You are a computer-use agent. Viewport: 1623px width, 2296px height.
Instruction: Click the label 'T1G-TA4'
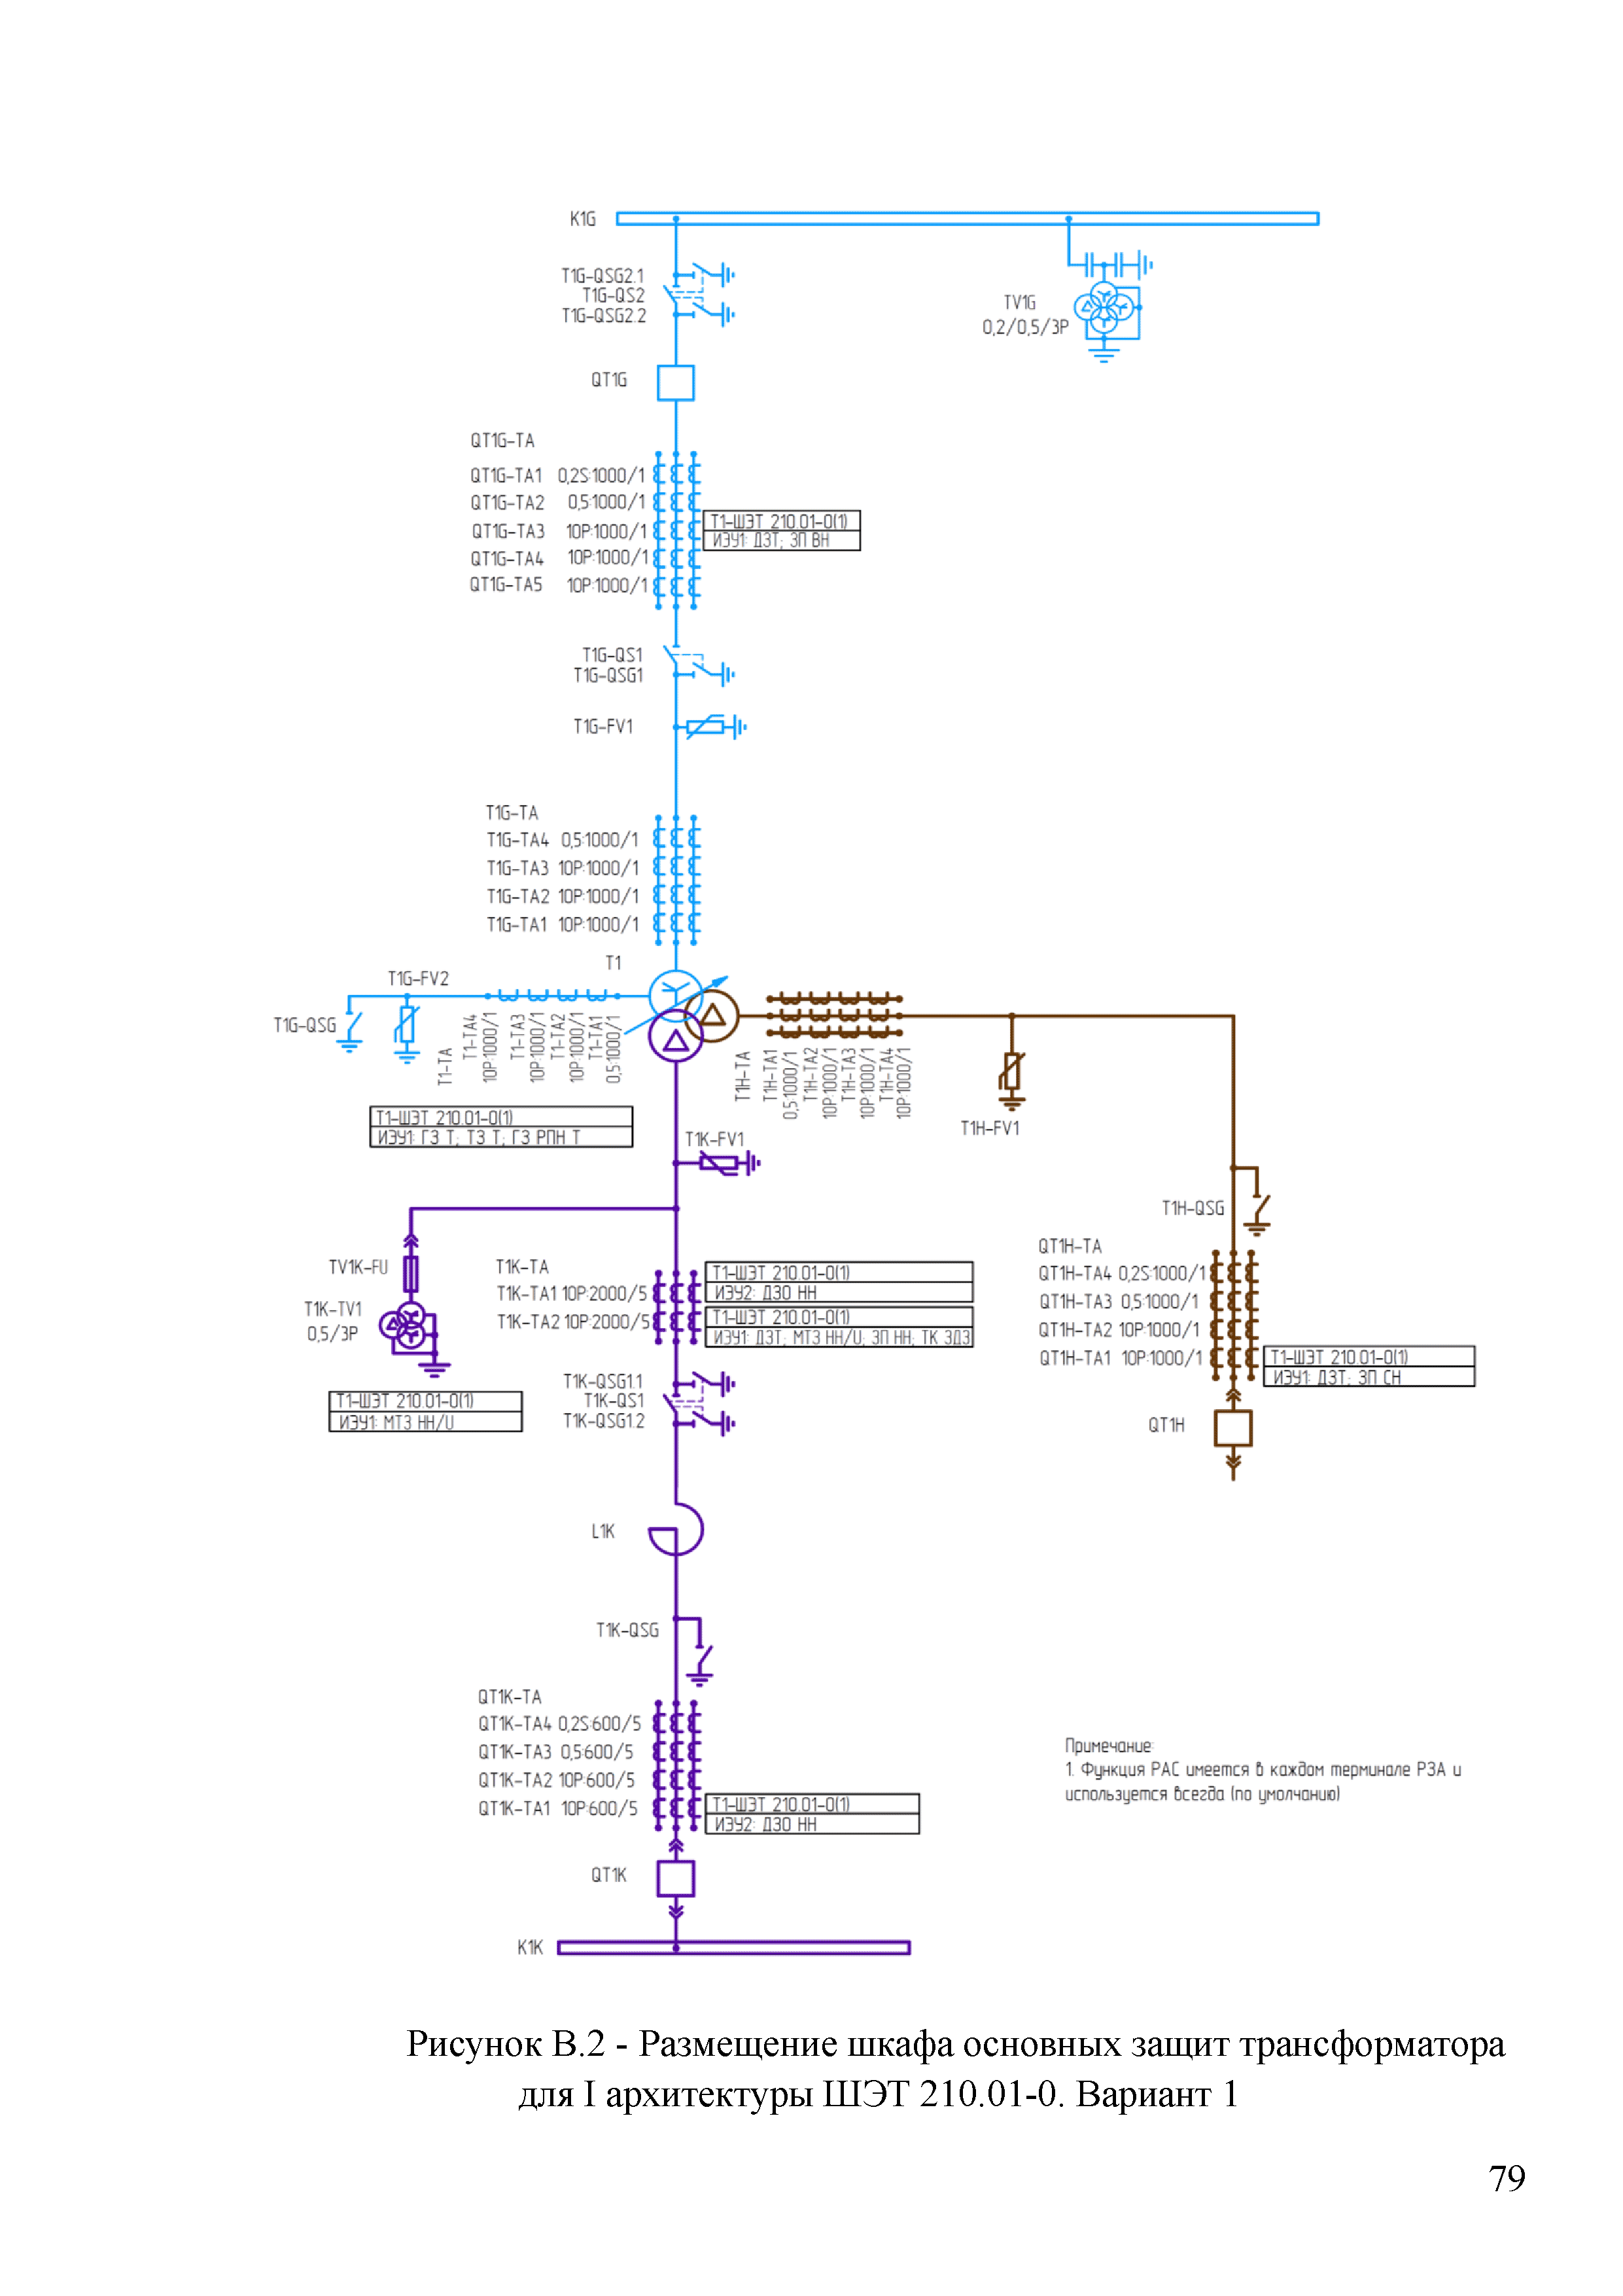click(517, 840)
